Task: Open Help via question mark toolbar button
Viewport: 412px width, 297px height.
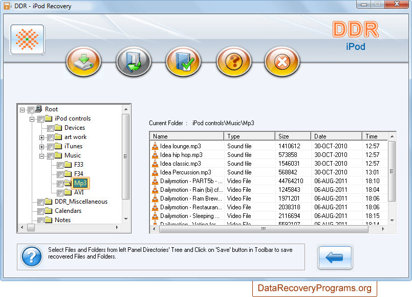Action: pyautogui.click(x=233, y=62)
